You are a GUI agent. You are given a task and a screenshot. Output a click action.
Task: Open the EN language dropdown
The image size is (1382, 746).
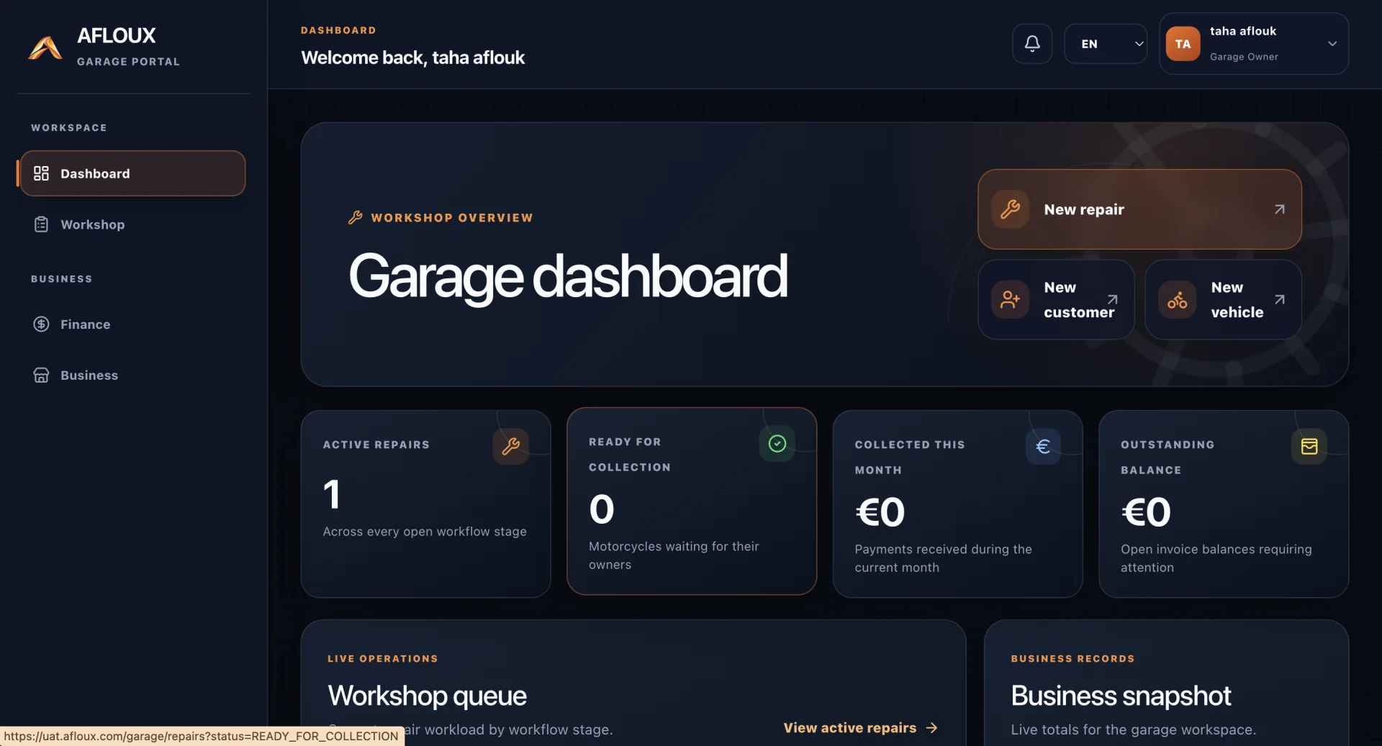click(1106, 44)
